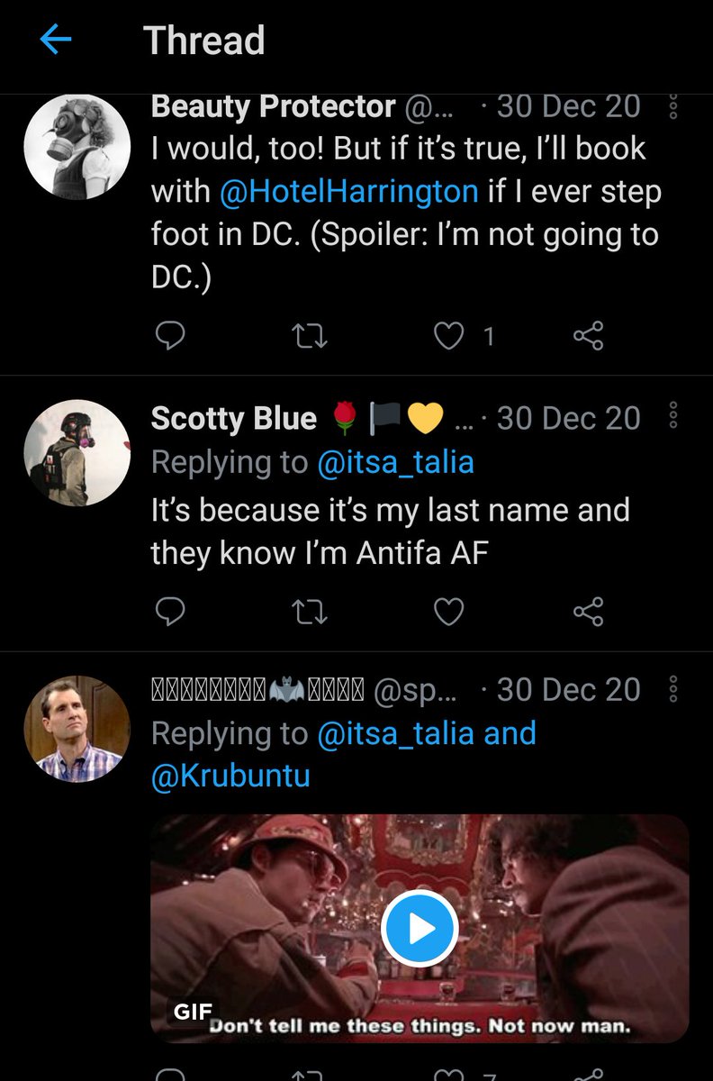The width and height of the screenshot is (713, 1081).
Task: Tap the back arrow in Thread header
Action: [56, 41]
